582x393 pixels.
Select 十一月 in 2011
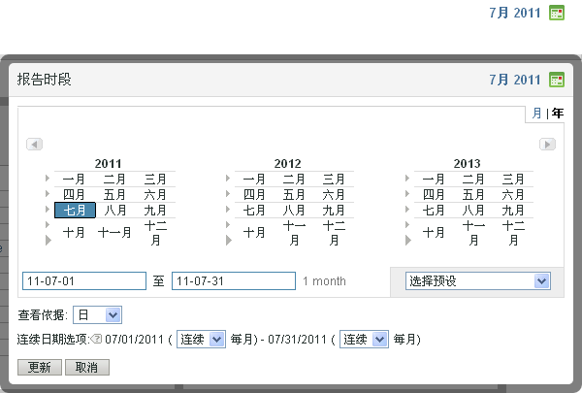coord(114,233)
